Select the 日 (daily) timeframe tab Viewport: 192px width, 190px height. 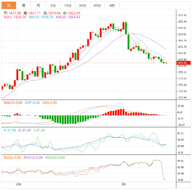[x=9, y=5]
